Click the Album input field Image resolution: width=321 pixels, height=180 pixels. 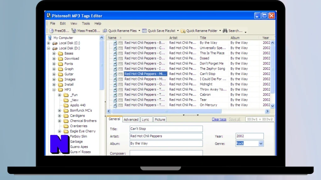(x=166, y=143)
